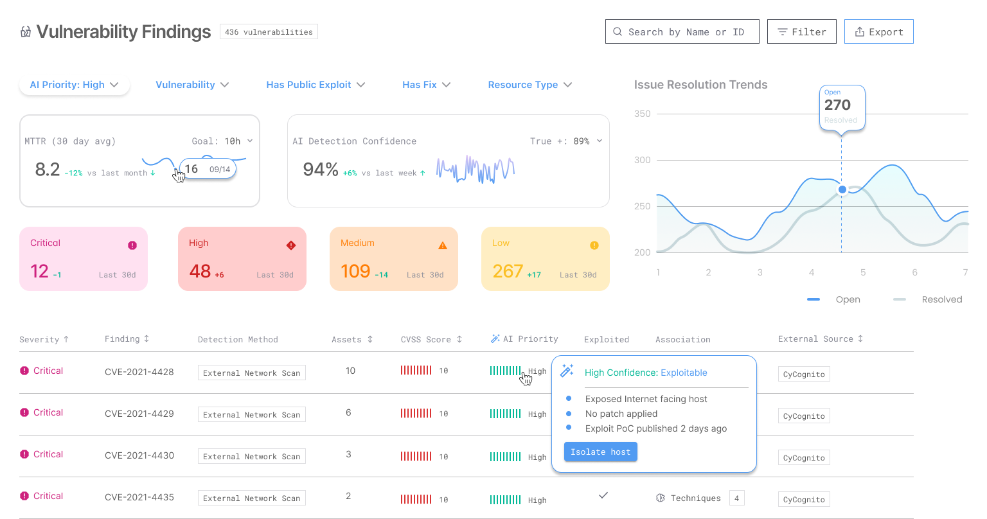Open the Has Public Exploit dropdown
The width and height of the screenshot is (987, 519).
coord(316,85)
